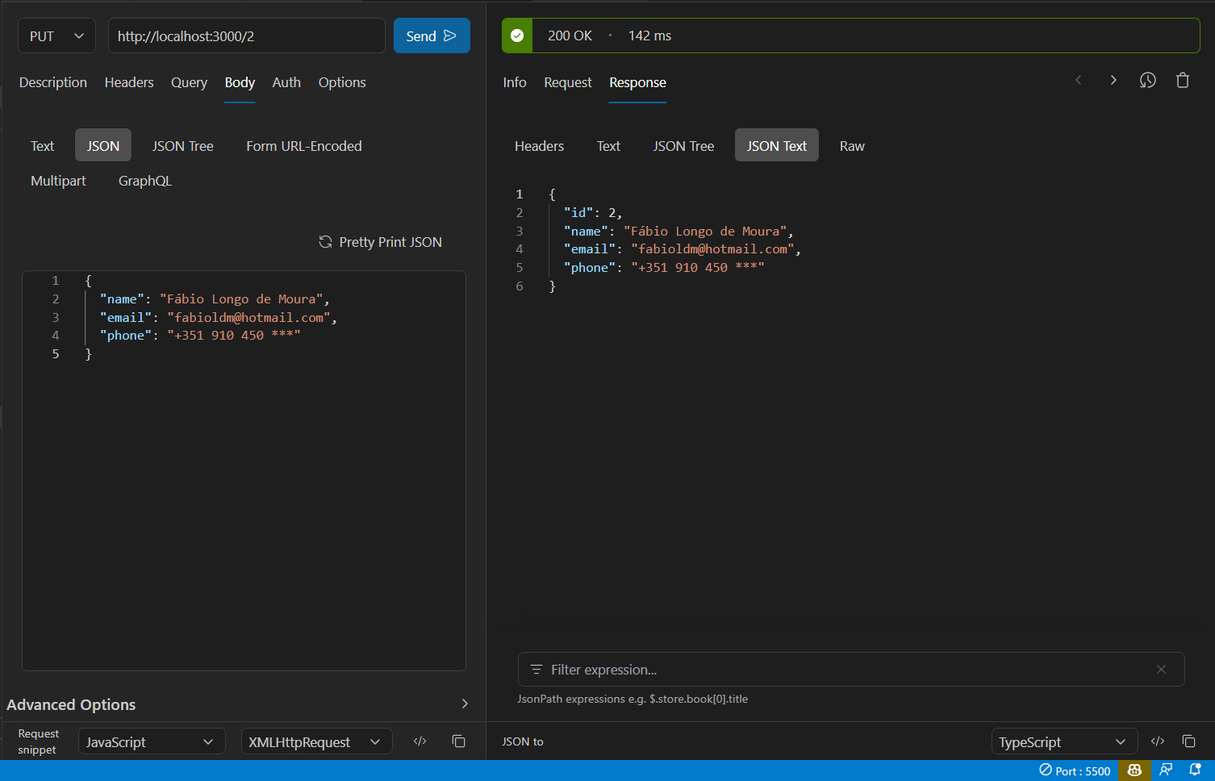
Task: Click the "phone" line in response
Action: tap(663, 267)
